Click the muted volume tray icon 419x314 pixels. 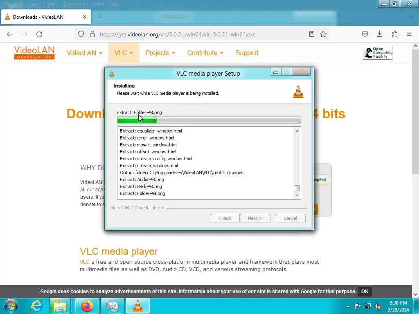point(378,306)
